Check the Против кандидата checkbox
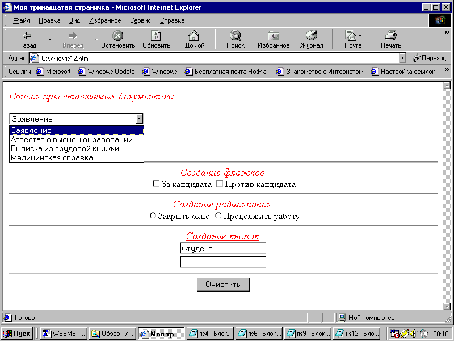 coord(220,184)
